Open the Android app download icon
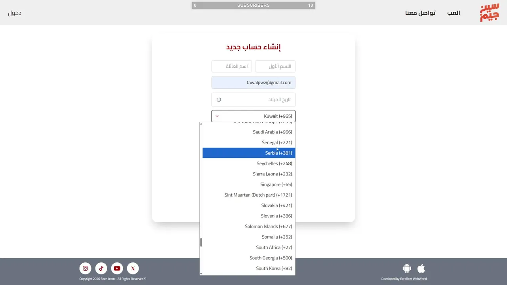This screenshot has height=285, width=507. coord(407,268)
